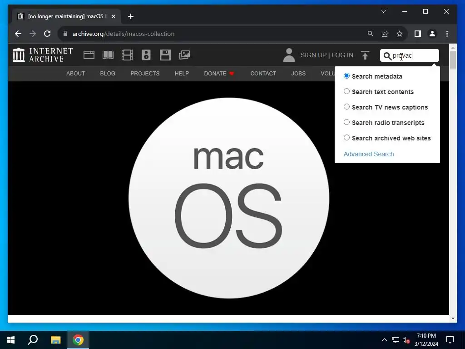Open the CONTACT menu item
The image size is (465, 349).
click(263, 73)
